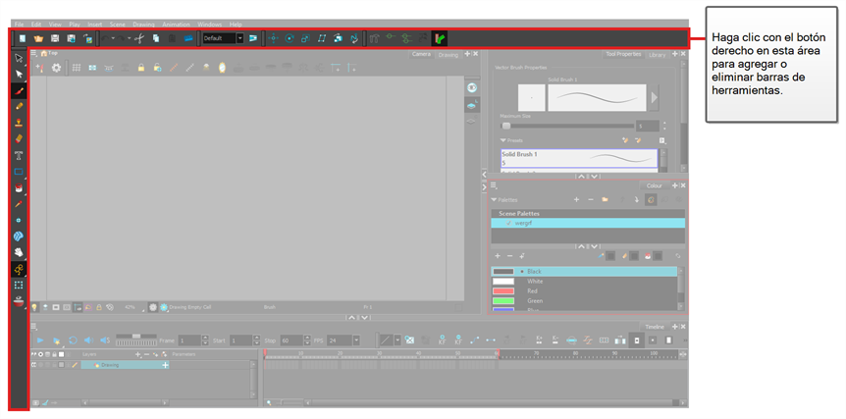Click the gear icon in Drawing view toolbar
The image size is (846, 419).
[56, 68]
